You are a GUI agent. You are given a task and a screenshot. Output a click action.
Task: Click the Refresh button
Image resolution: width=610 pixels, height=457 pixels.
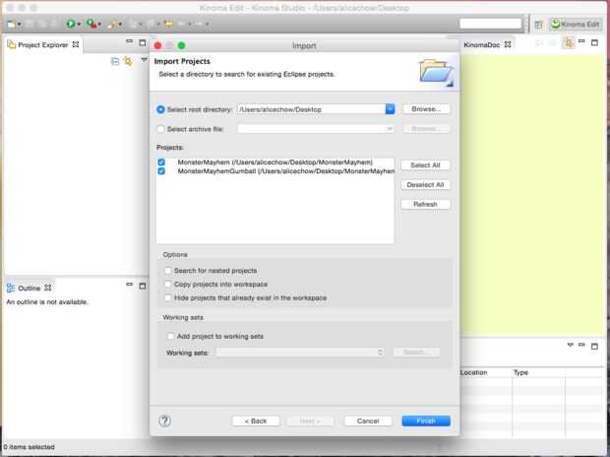pos(425,204)
